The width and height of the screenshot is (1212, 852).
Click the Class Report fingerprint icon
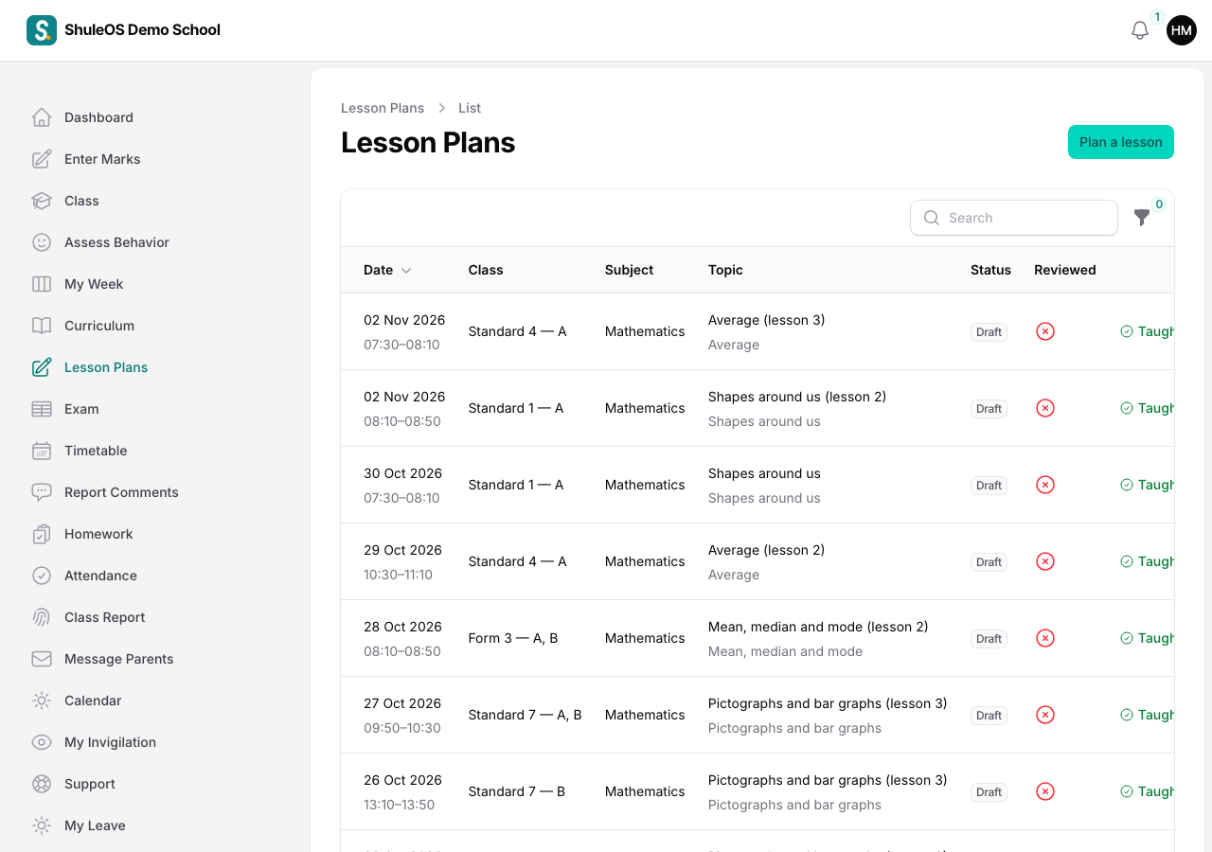(x=42, y=617)
